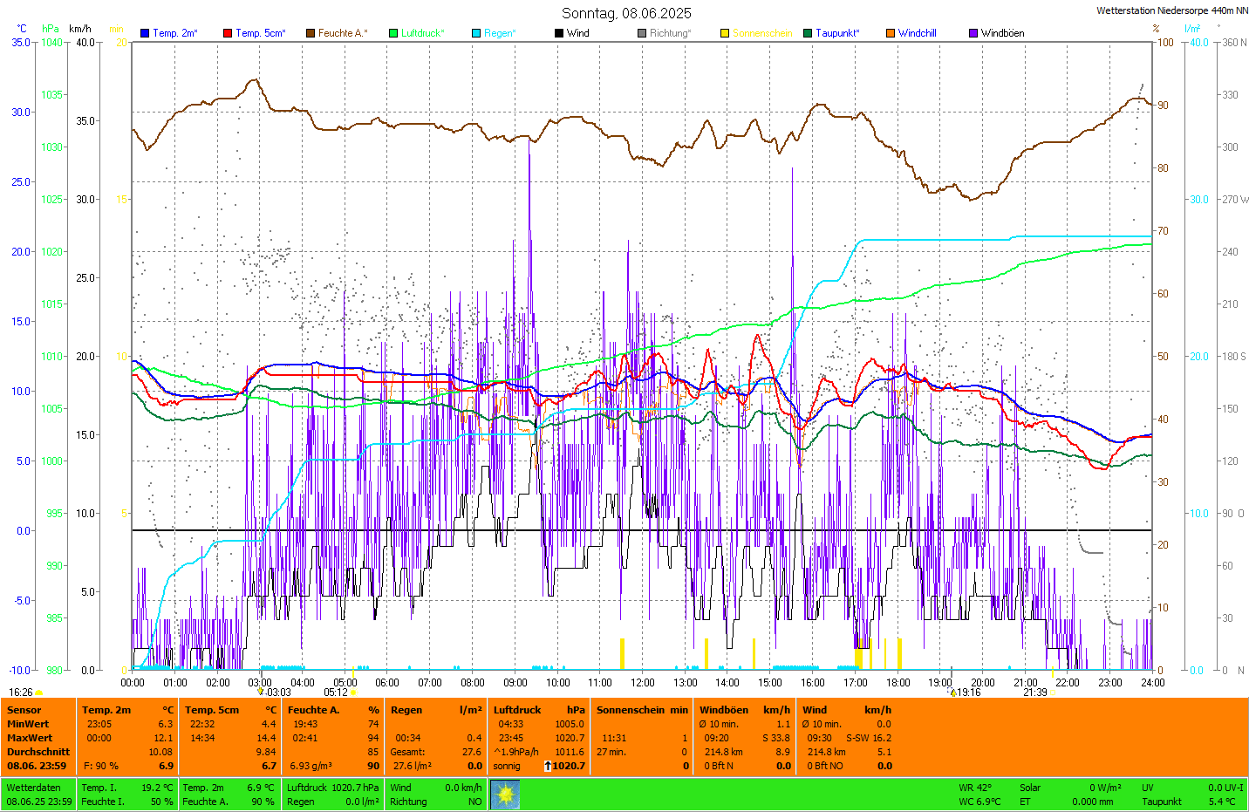Click the yellow marker beside 21:39

(x=1052, y=693)
